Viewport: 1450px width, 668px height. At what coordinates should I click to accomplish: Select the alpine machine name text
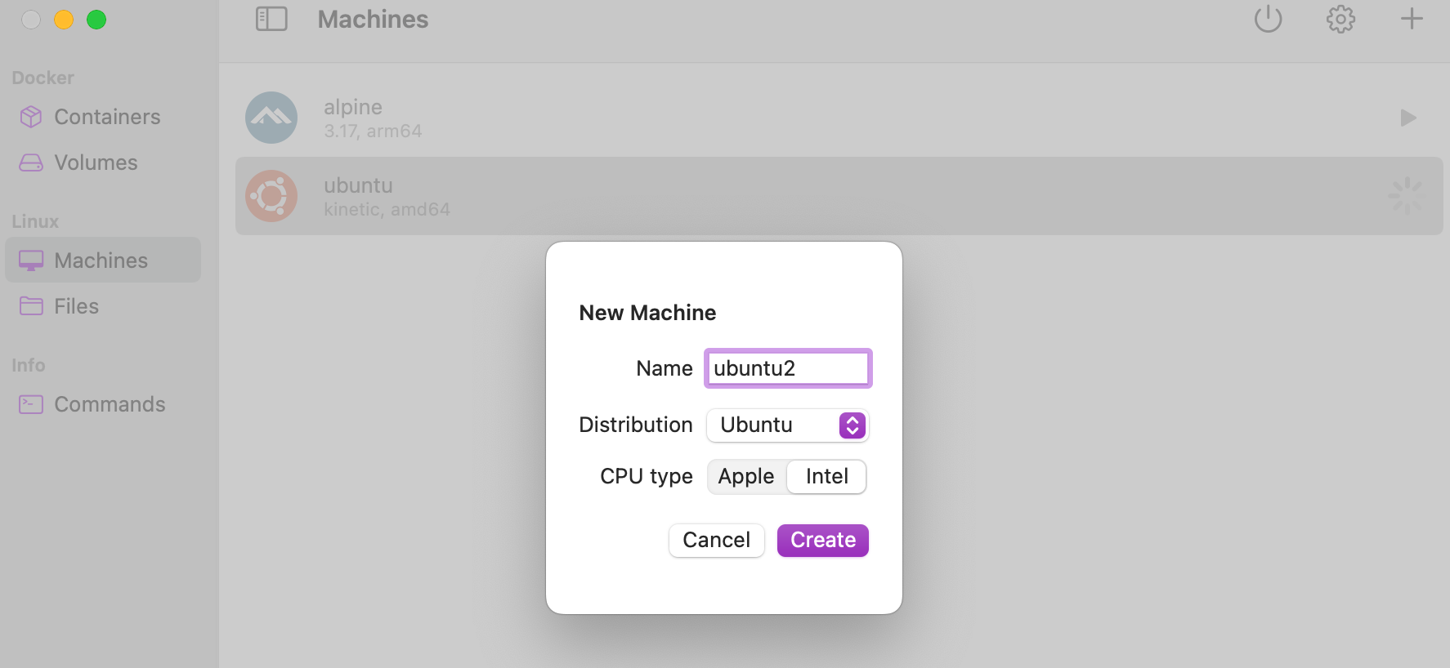coord(353,107)
